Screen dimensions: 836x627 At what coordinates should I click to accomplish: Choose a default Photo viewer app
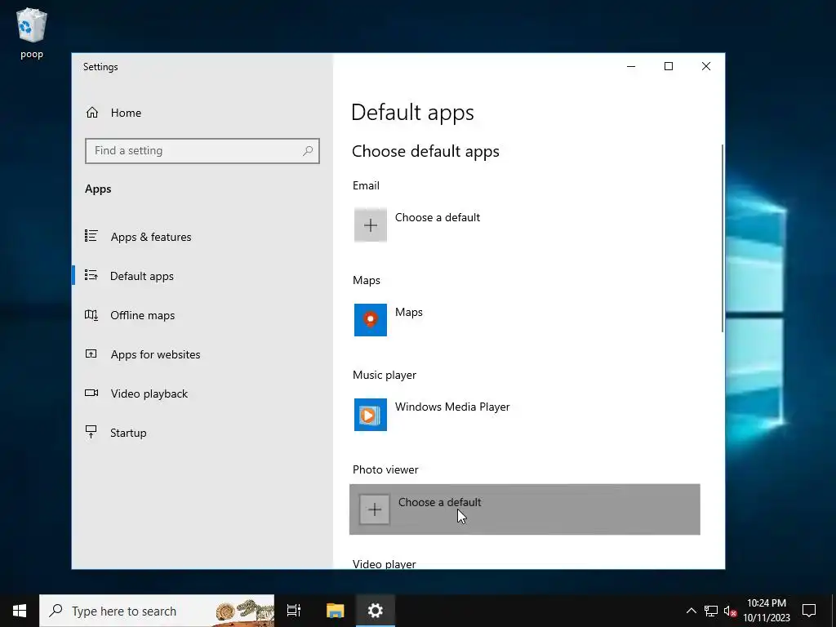coord(525,509)
